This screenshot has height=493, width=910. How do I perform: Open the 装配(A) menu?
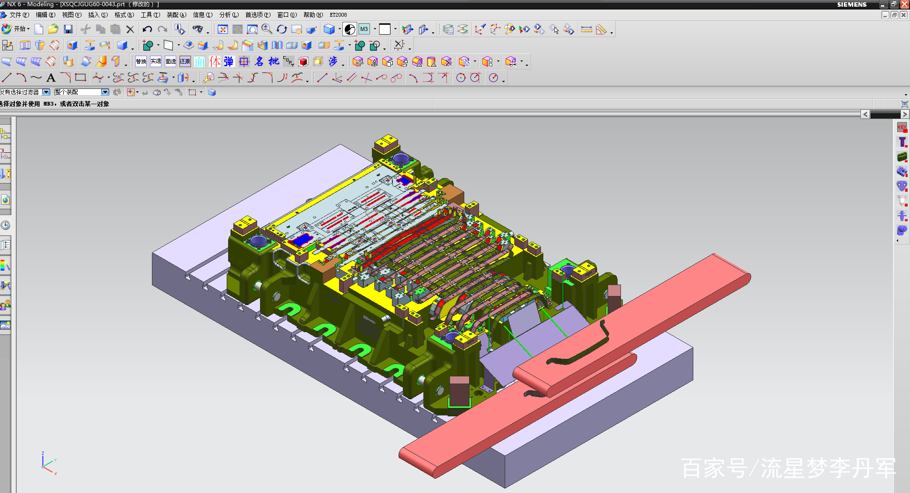[x=176, y=15]
